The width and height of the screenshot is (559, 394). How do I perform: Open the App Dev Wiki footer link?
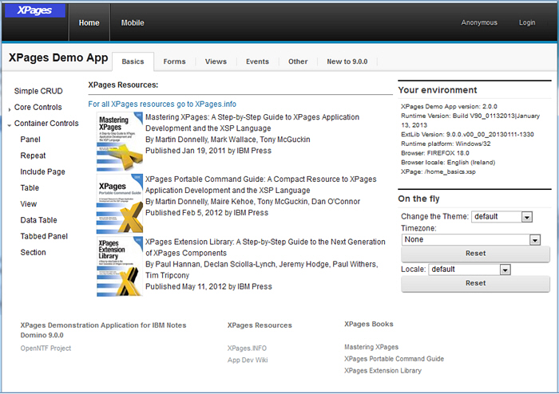(x=248, y=360)
